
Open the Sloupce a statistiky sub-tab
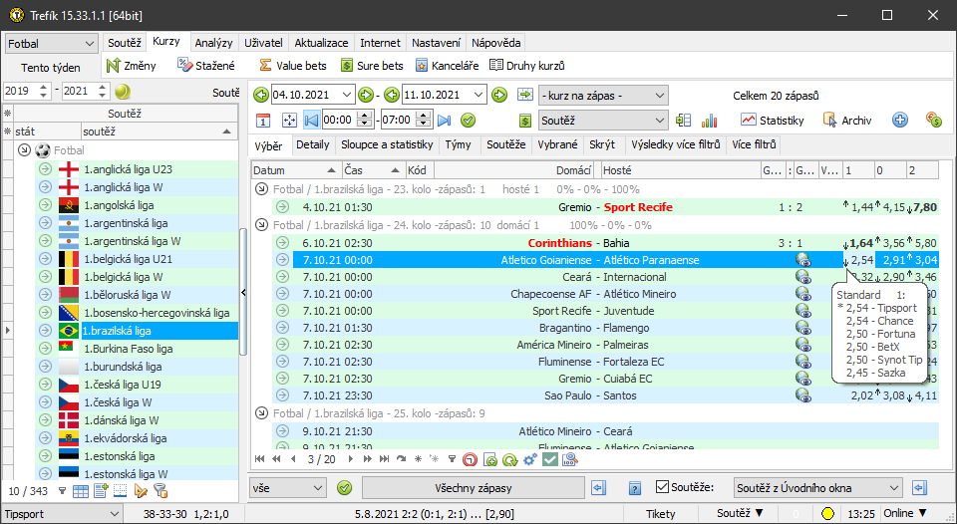(x=387, y=144)
